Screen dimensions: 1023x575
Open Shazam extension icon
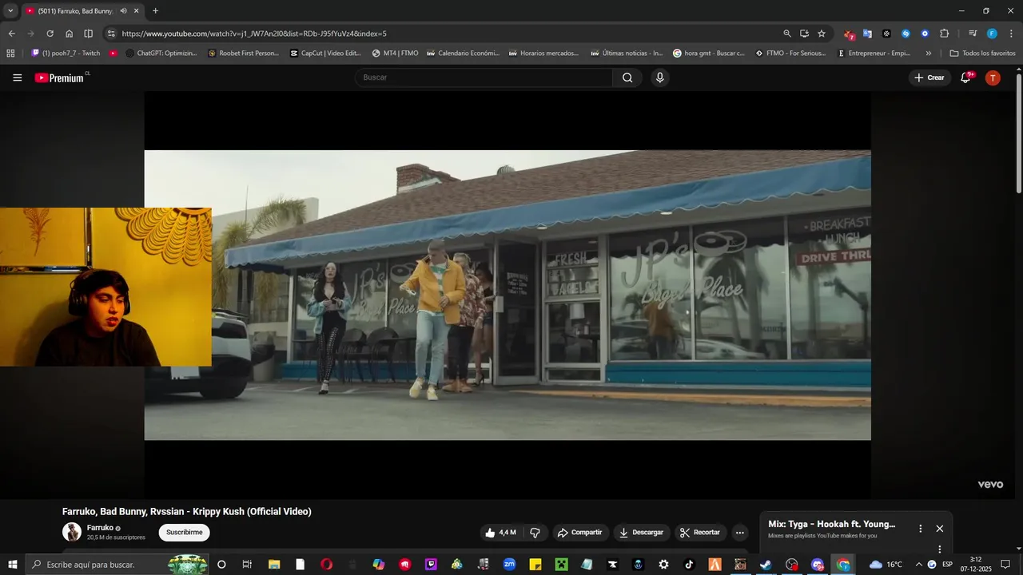coord(906,34)
